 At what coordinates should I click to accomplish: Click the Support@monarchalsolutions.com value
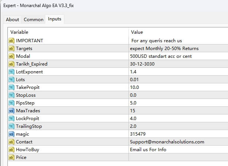[167, 142]
